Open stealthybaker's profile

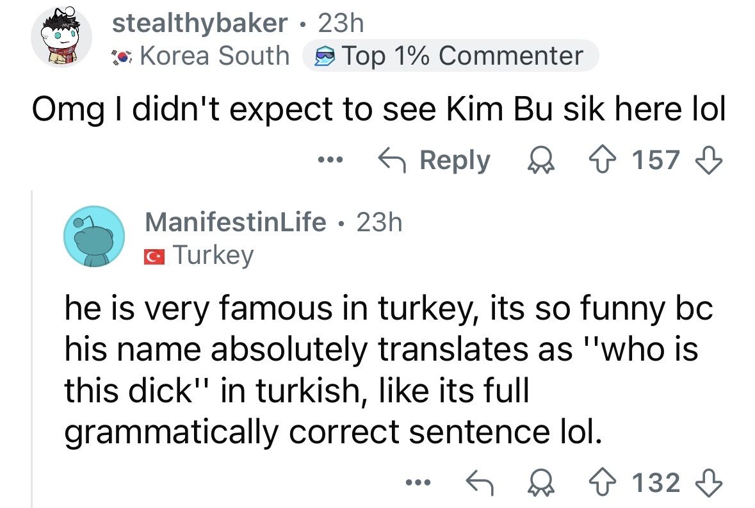[x=199, y=23]
